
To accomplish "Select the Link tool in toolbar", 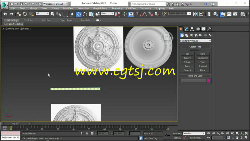I will (19, 14).
